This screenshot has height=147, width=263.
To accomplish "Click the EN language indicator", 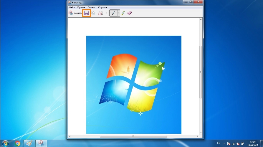I will coord(219,143).
